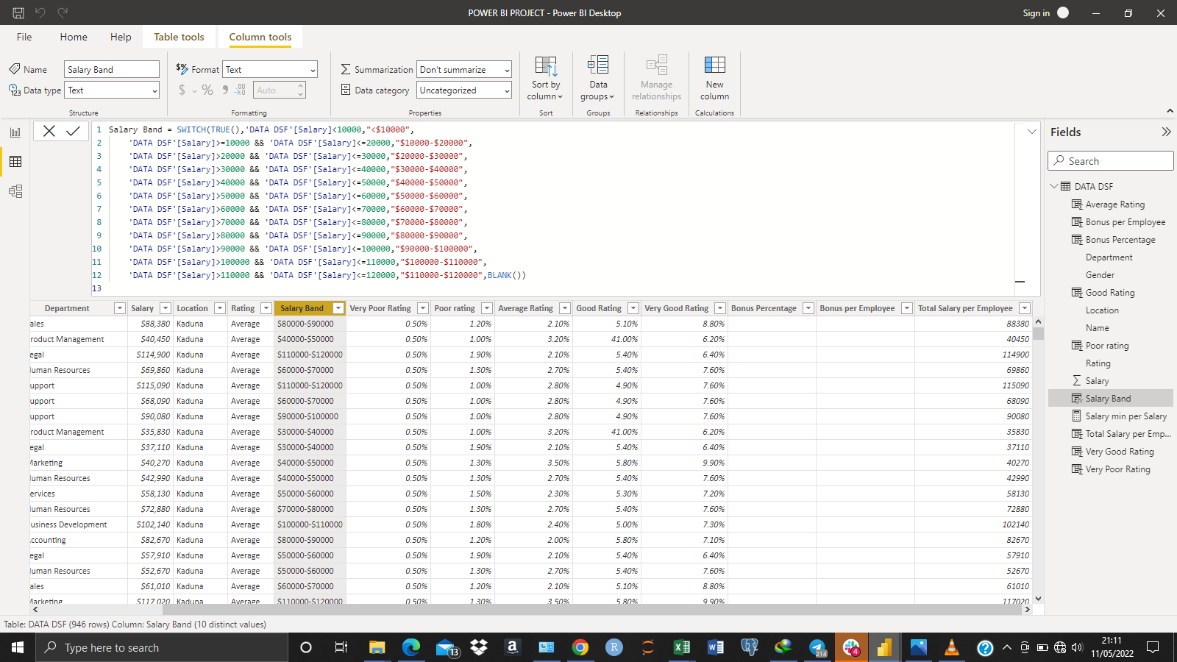Collapse the Fields pane with the arrows
Image resolution: width=1177 pixels, height=662 pixels.
(x=1166, y=132)
